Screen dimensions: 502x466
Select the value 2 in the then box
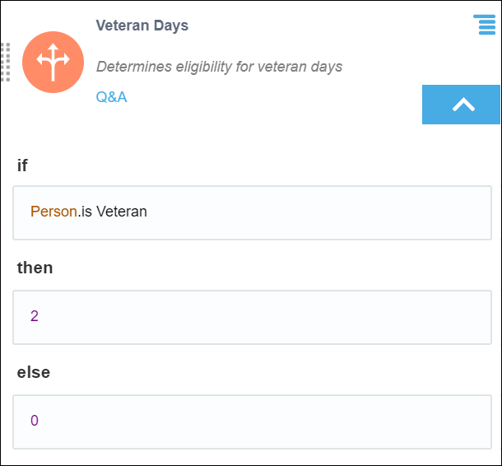(x=35, y=316)
